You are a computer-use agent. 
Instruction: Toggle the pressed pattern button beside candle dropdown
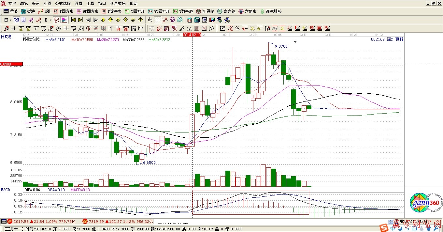click(56, 20)
